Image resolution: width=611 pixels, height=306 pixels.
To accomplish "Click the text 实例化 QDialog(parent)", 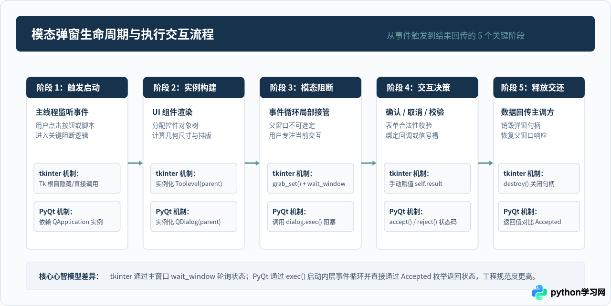I will (x=188, y=222).
